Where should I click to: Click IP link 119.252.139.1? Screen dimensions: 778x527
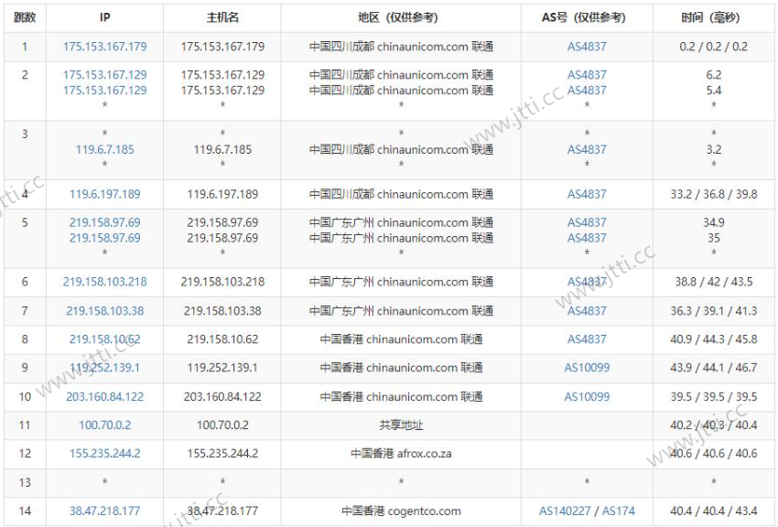(104, 368)
